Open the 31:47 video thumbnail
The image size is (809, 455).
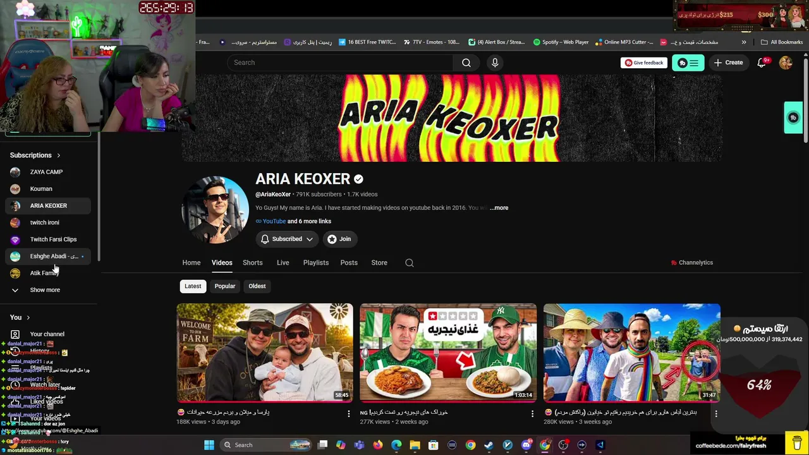tap(632, 353)
